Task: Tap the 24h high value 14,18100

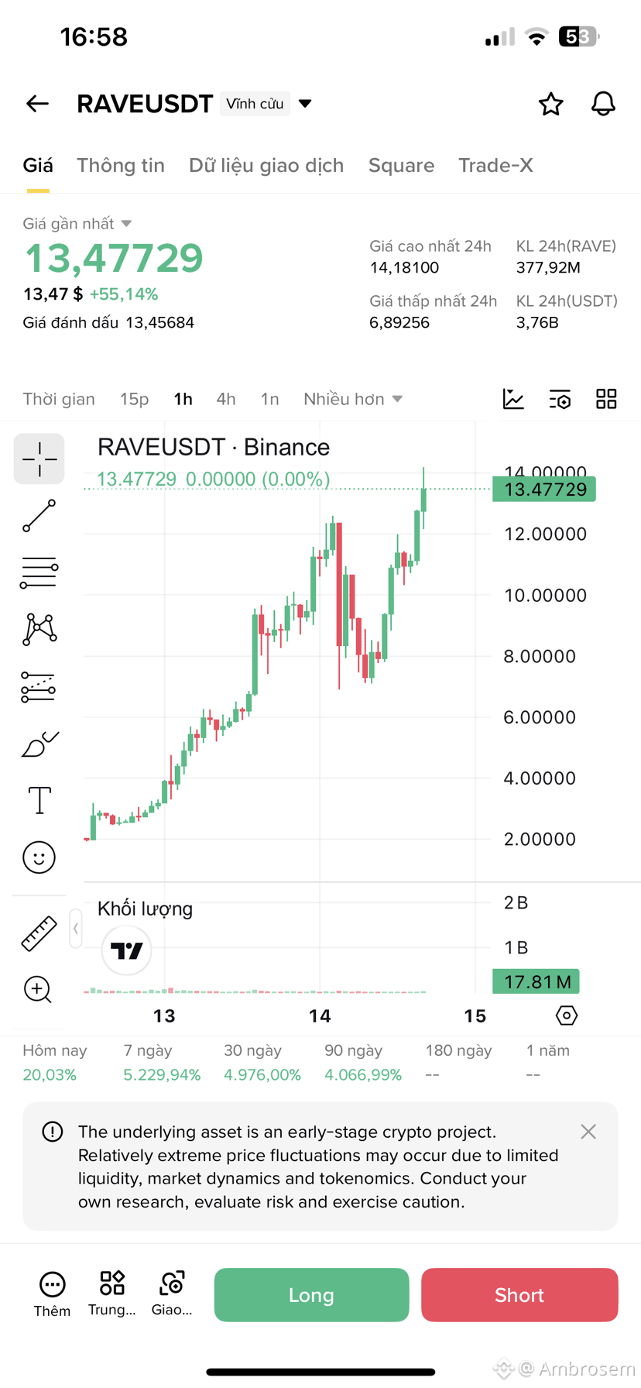Action: tap(404, 268)
